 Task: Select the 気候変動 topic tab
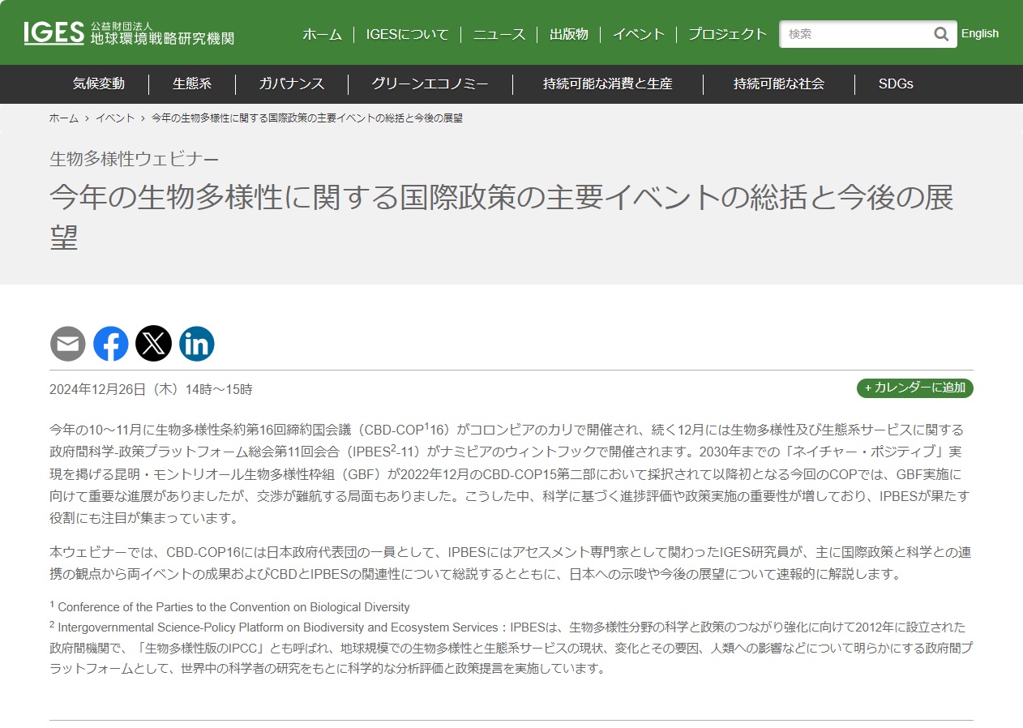(x=99, y=84)
